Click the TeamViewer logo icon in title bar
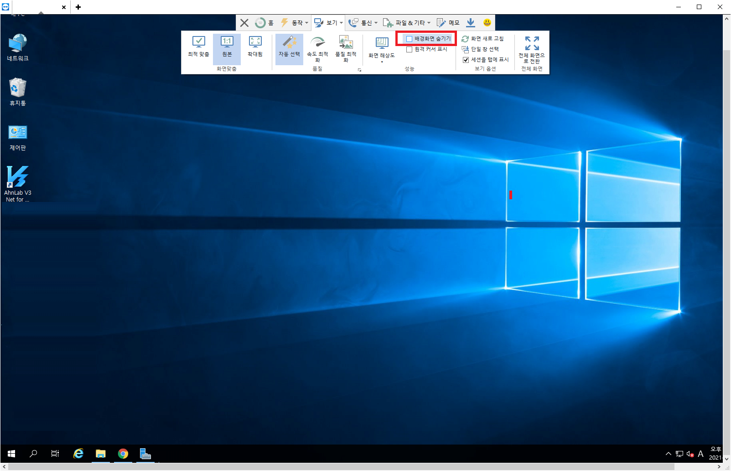This screenshot has width=731, height=471. point(5,7)
